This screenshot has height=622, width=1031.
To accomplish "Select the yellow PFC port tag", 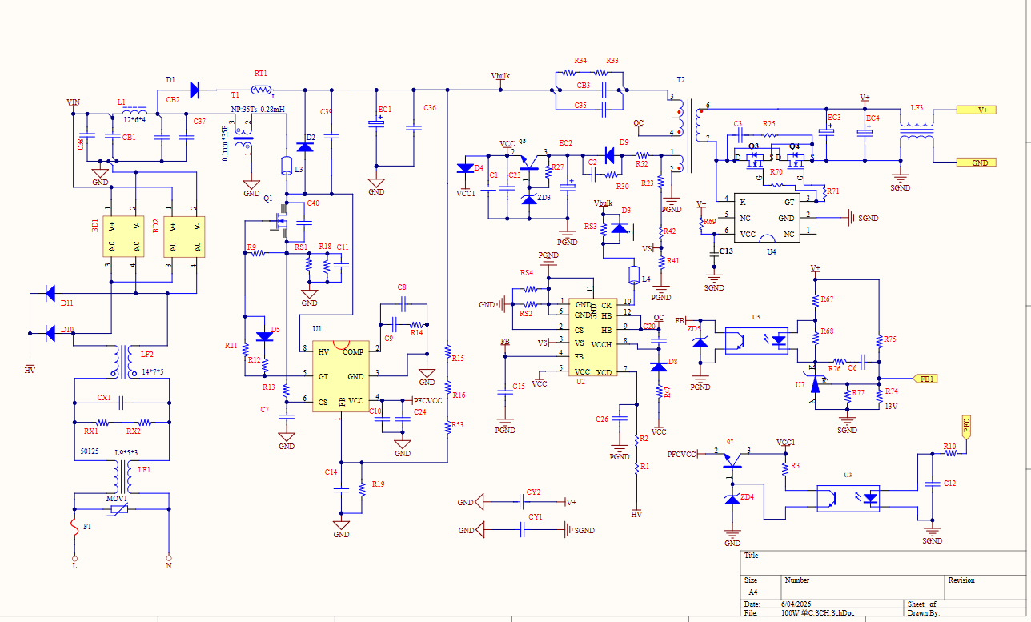I will 966,427.
